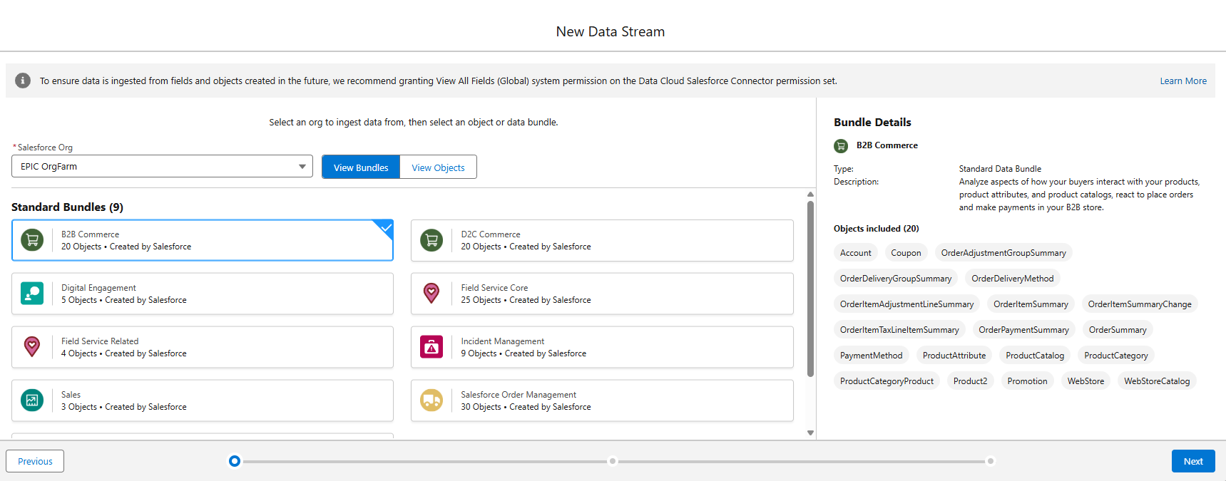Open the Salesforce Org dropdown
Viewport: 1226px width, 481px height.
[162, 167]
